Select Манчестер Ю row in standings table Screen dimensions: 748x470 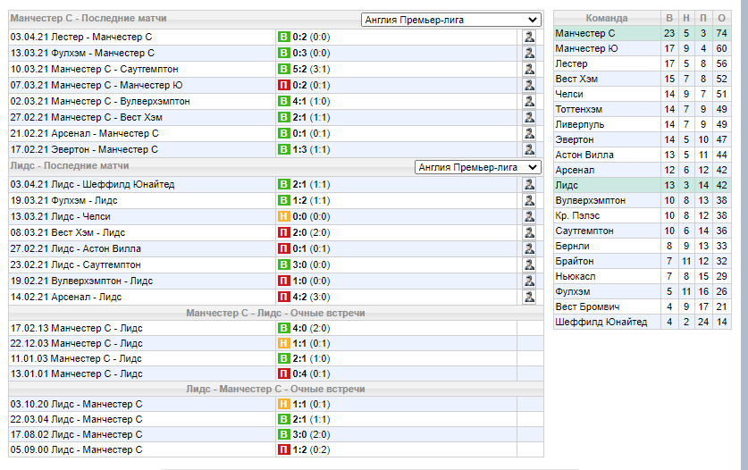coord(642,48)
